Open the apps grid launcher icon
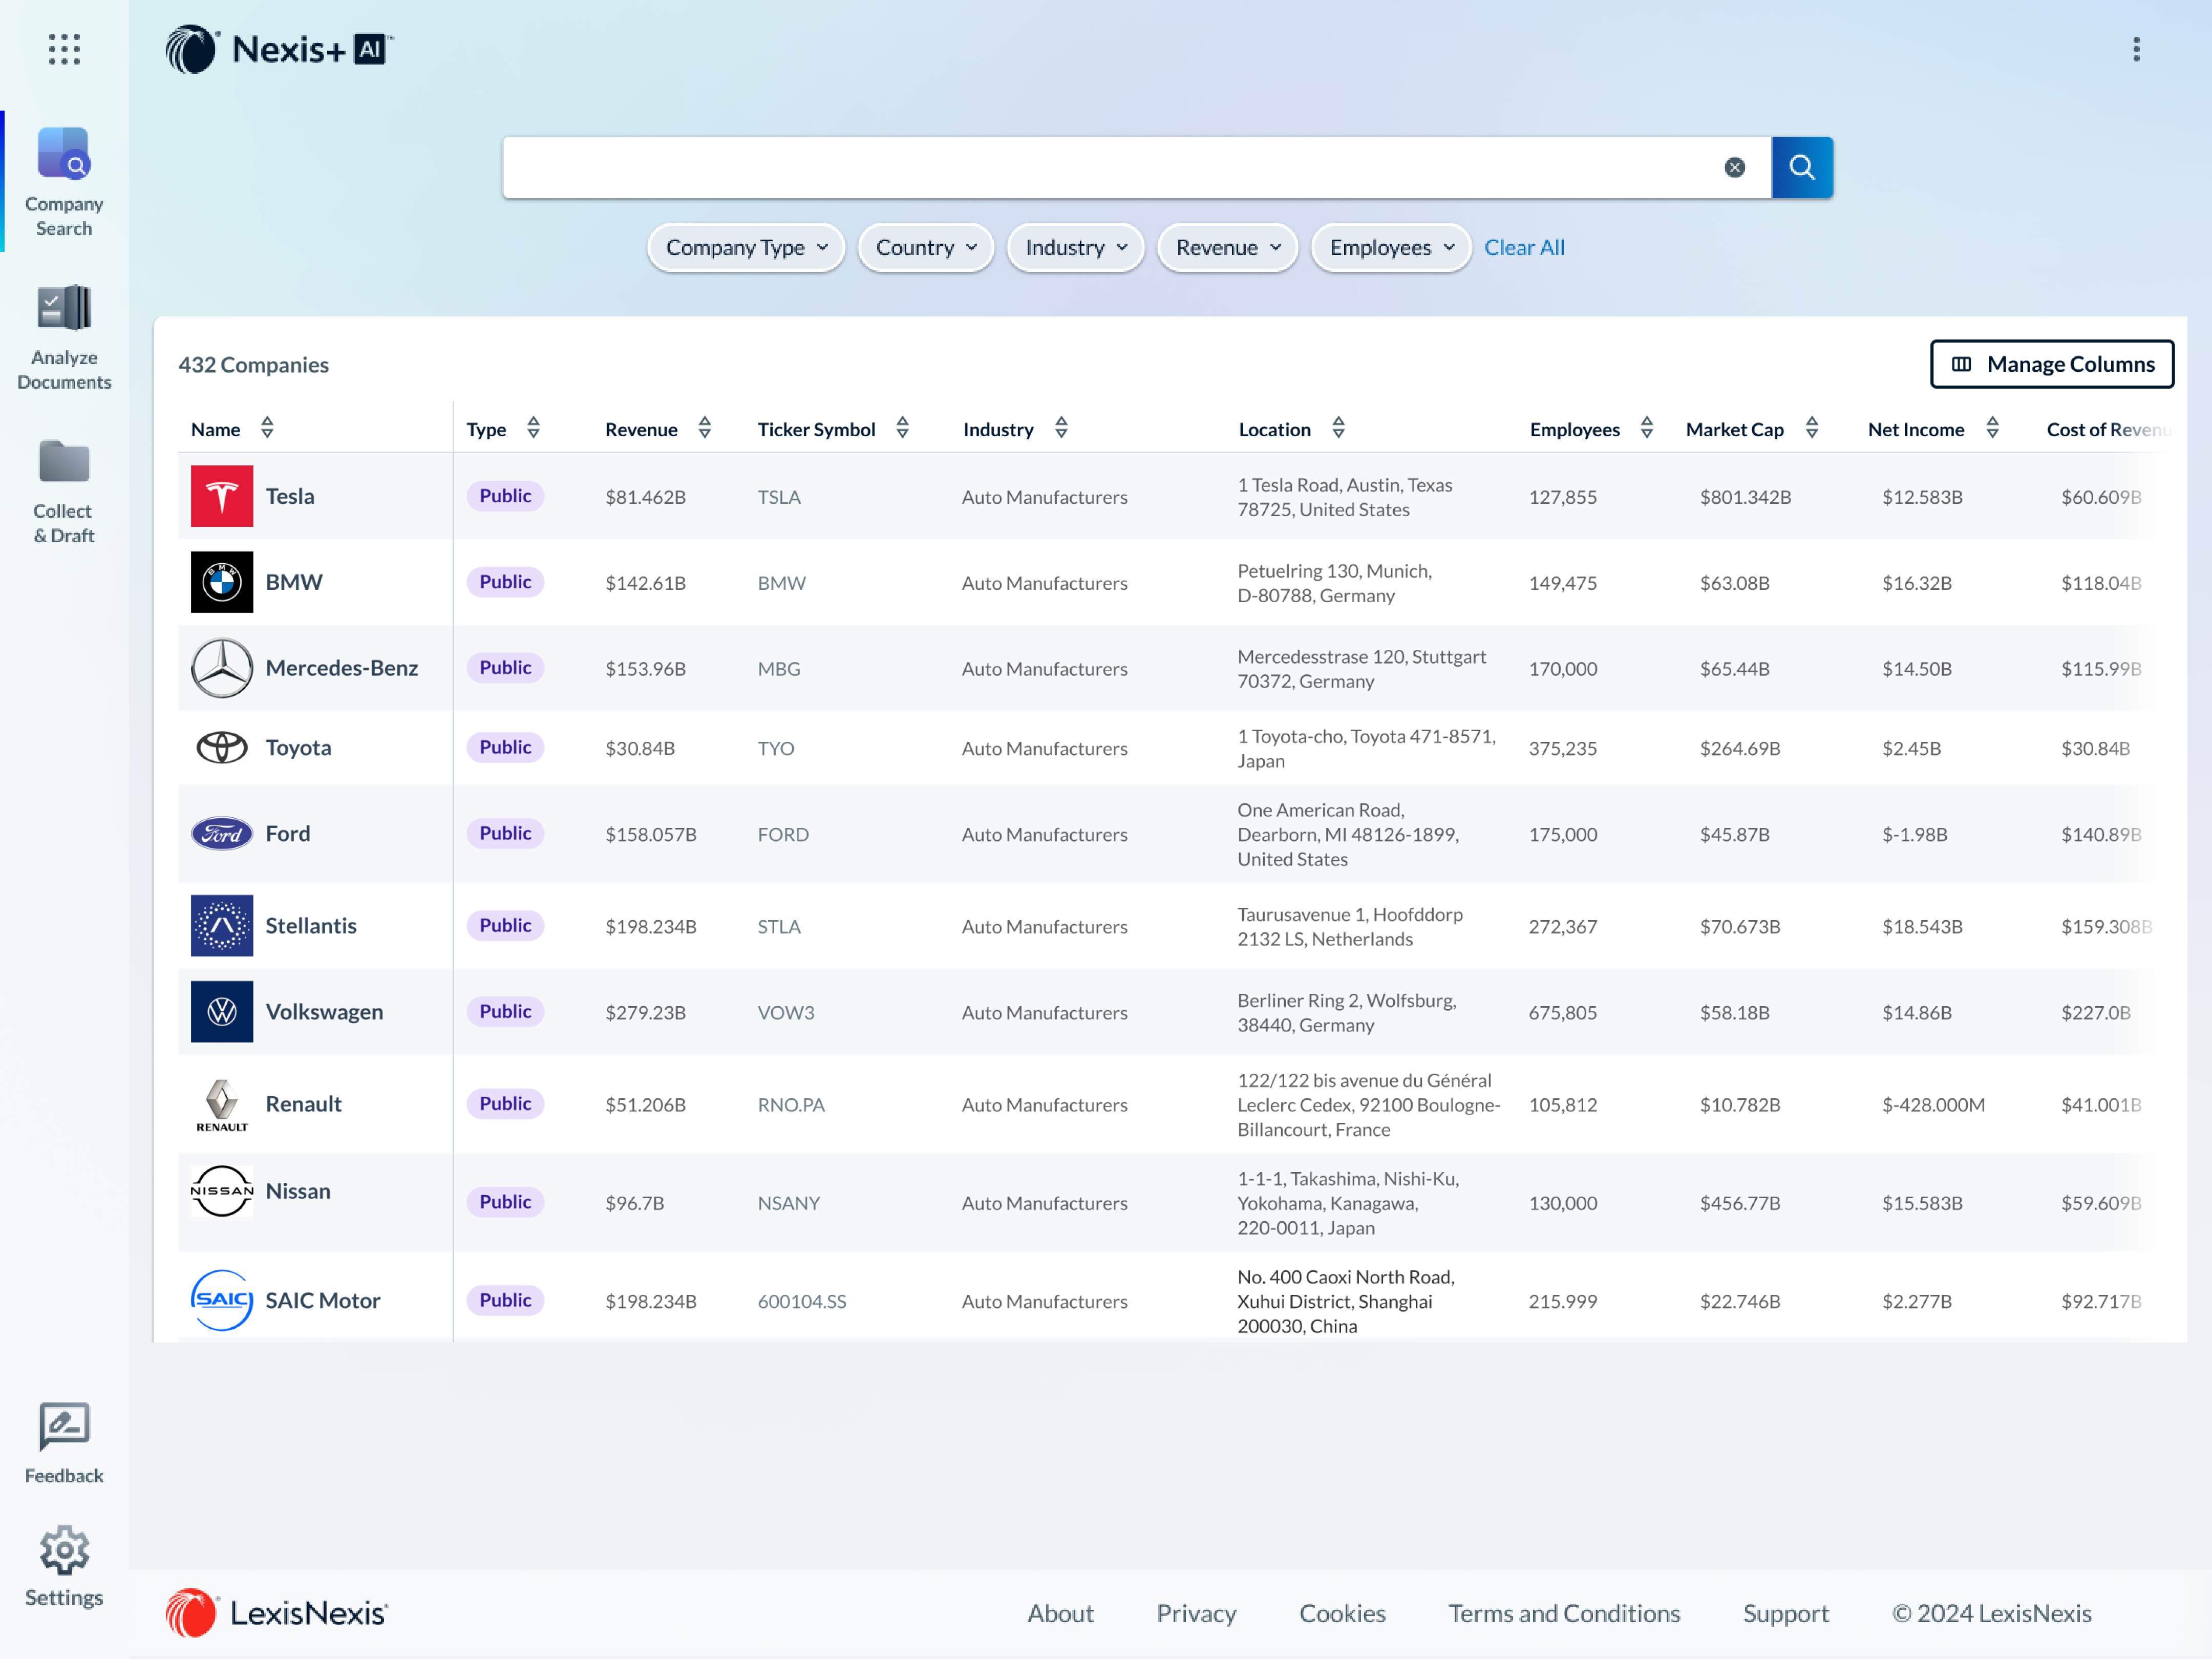Viewport: 2212px width, 1659px height. [x=64, y=49]
